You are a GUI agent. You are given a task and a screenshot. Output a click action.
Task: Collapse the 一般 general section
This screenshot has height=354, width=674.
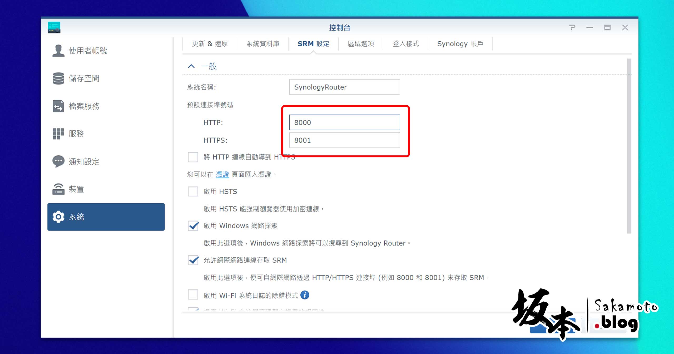(x=191, y=66)
